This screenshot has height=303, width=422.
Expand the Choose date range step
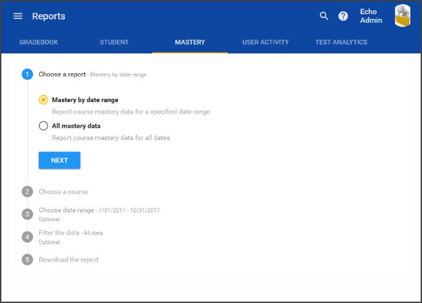(x=66, y=210)
